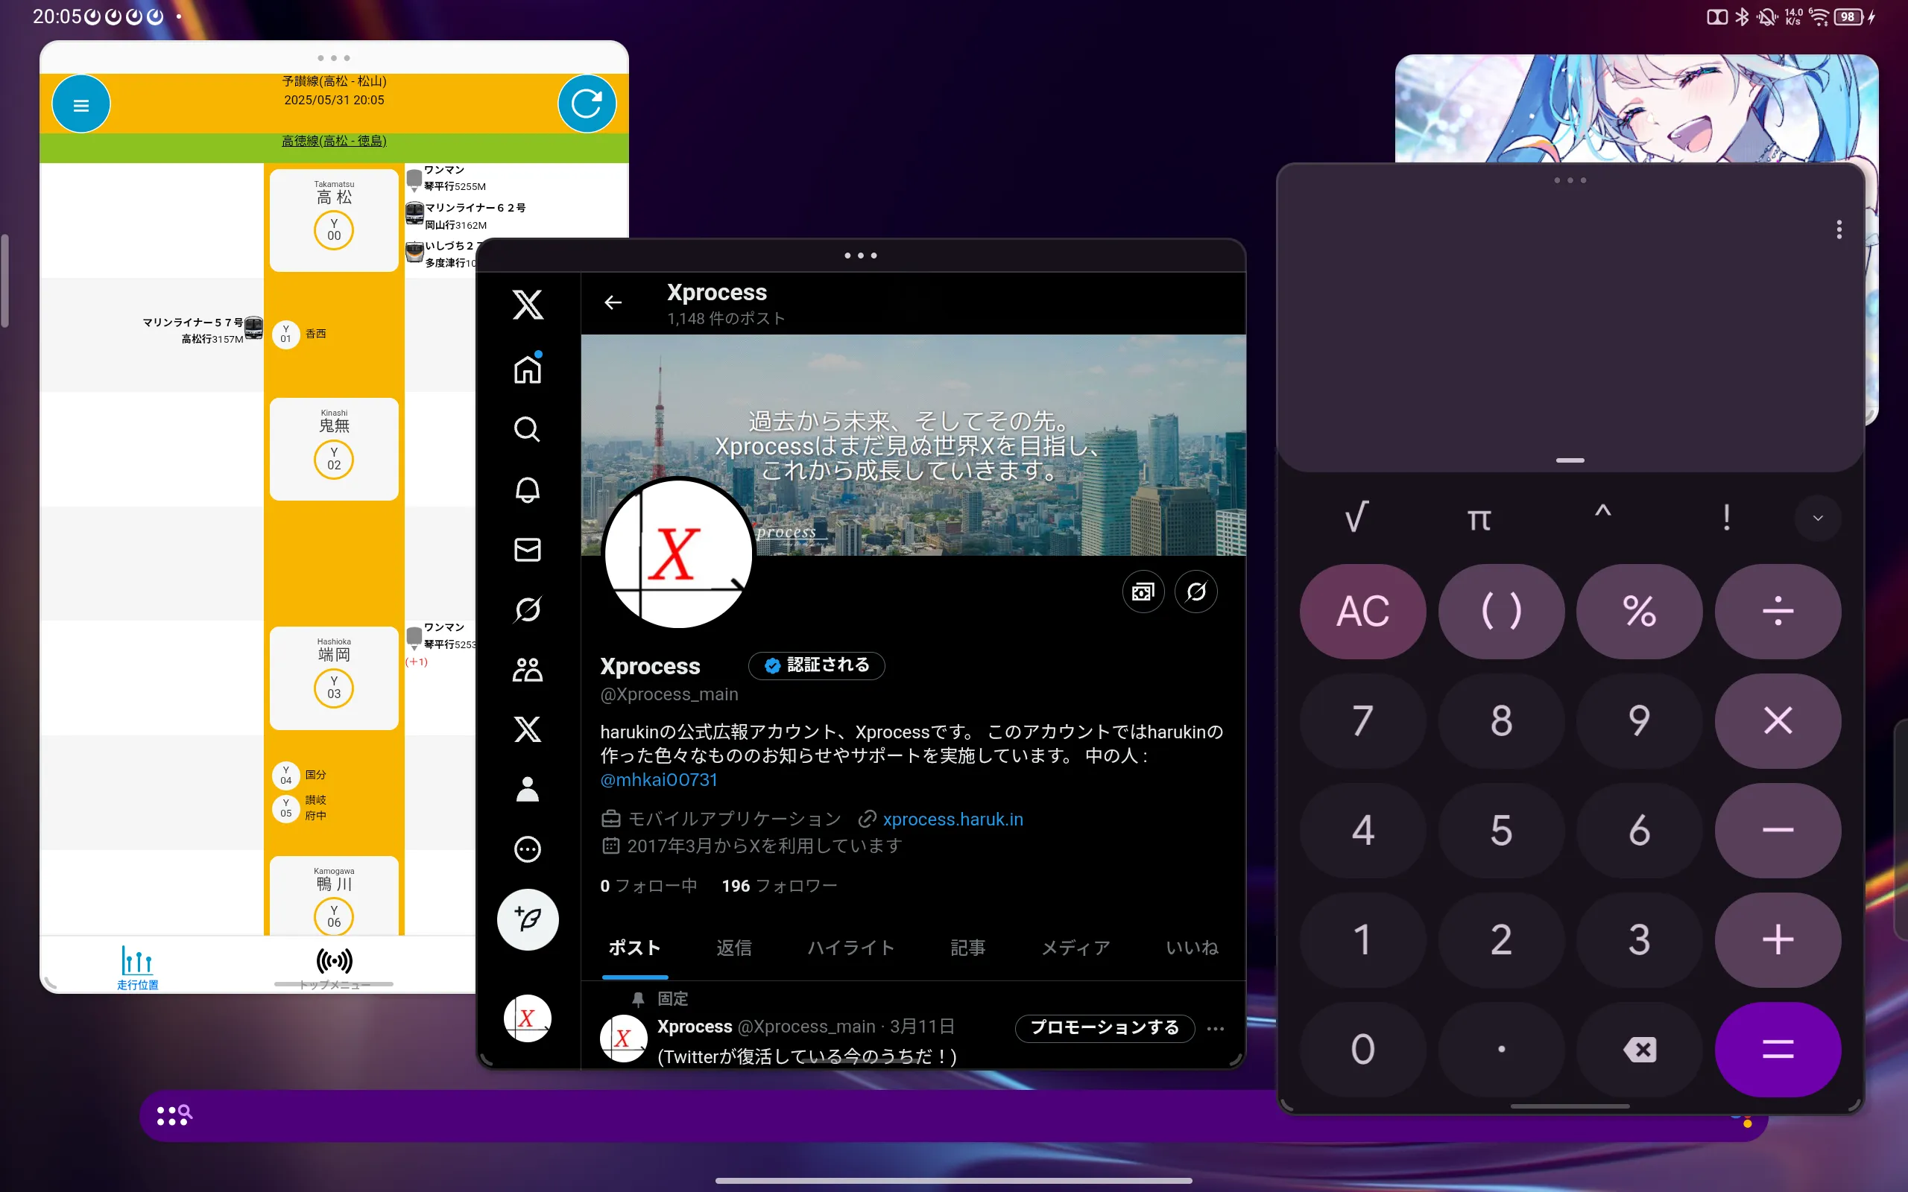Open X notifications bell
This screenshot has width=1908, height=1192.
527,489
